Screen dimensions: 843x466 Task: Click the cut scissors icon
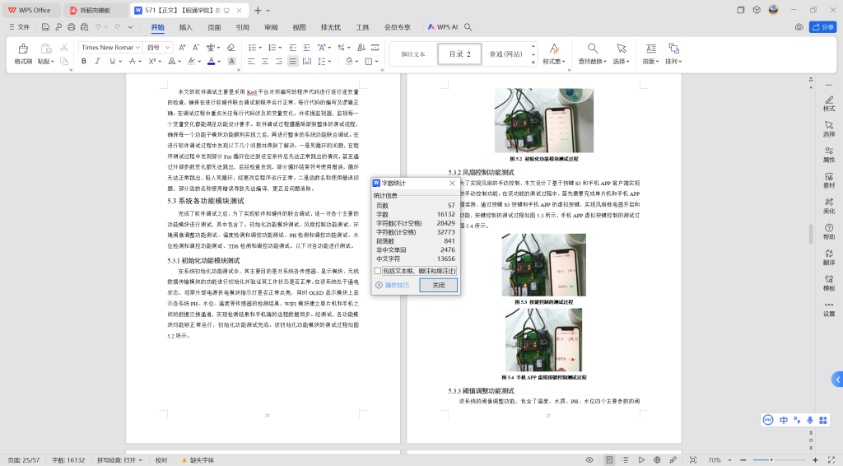[x=64, y=48]
